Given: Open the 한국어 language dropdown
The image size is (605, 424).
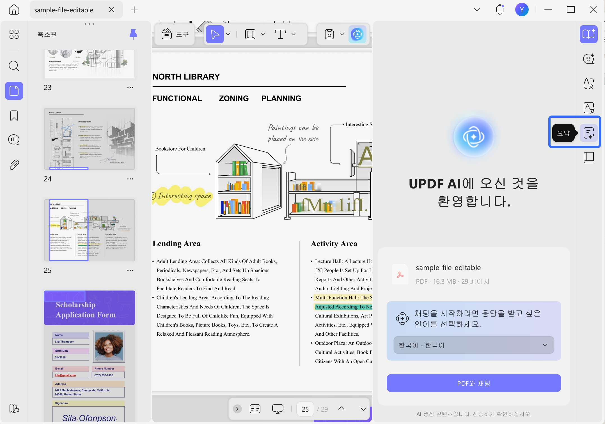Looking at the screenshot, I should pyautogui.click(x=473, y=345).
